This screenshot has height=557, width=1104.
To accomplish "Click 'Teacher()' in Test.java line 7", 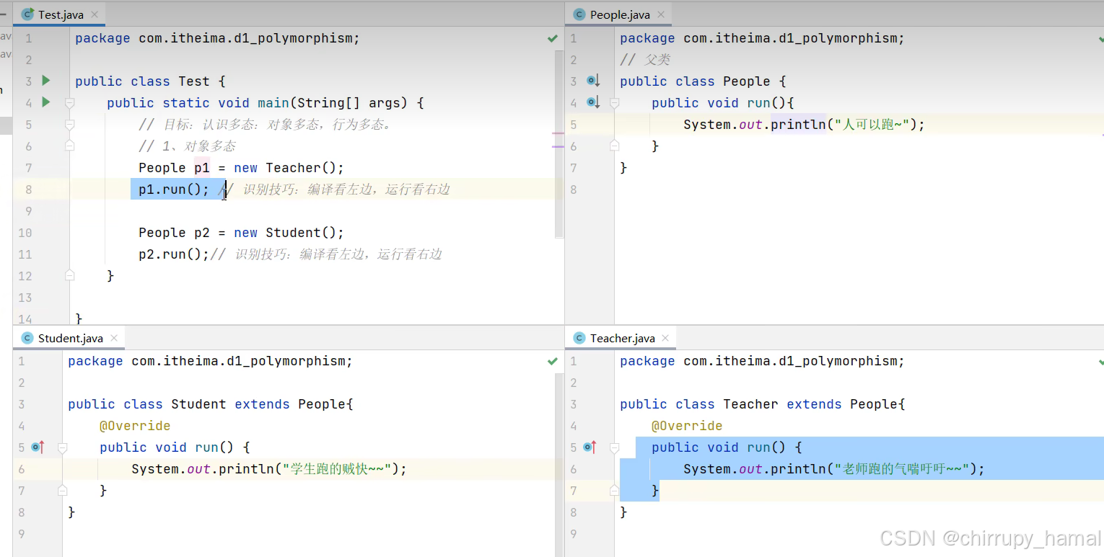I will (x=301, y=168).
